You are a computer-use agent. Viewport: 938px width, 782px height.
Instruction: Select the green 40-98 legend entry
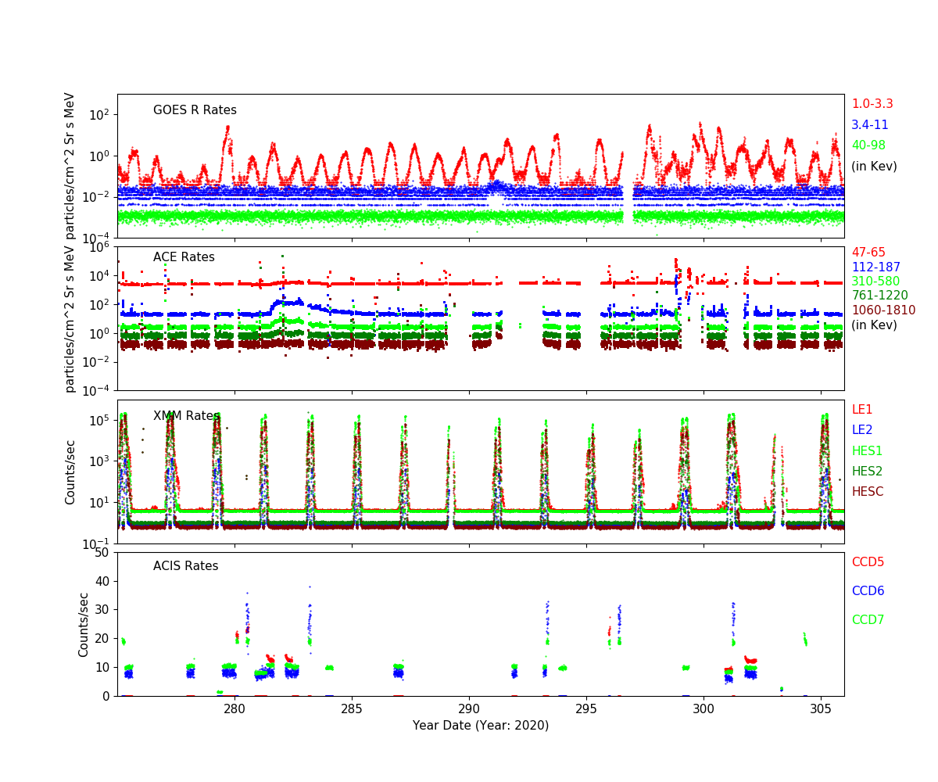click(868, 145)
